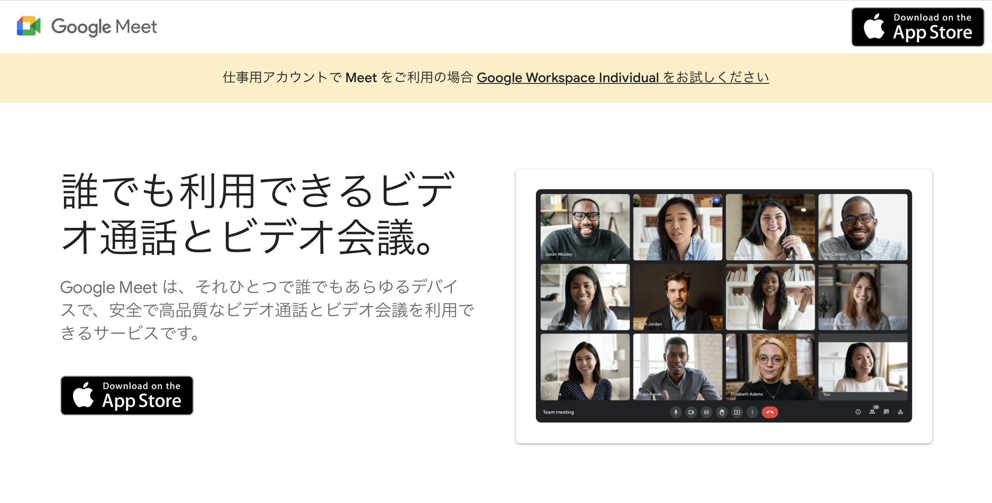
Task: Click chat icon in meeting preview
Action: [x=886, y=412]
